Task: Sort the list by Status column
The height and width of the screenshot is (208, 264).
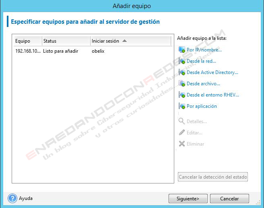Action: pyautogui.click(x=66, y=41)
